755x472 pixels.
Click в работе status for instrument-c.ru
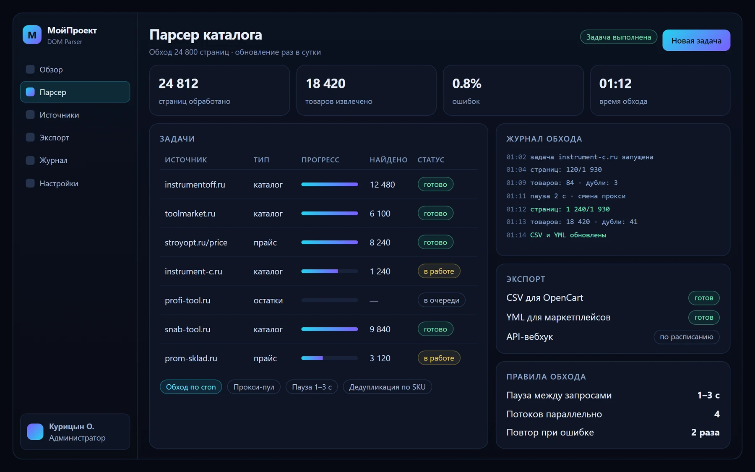tap(439, 271)
